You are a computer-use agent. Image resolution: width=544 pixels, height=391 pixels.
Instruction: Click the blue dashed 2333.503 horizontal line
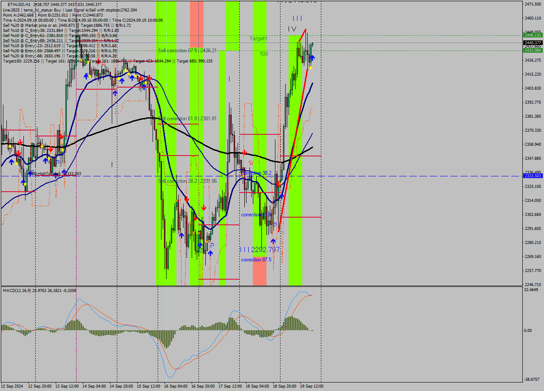pyautogui.click(x=382, y=176)
